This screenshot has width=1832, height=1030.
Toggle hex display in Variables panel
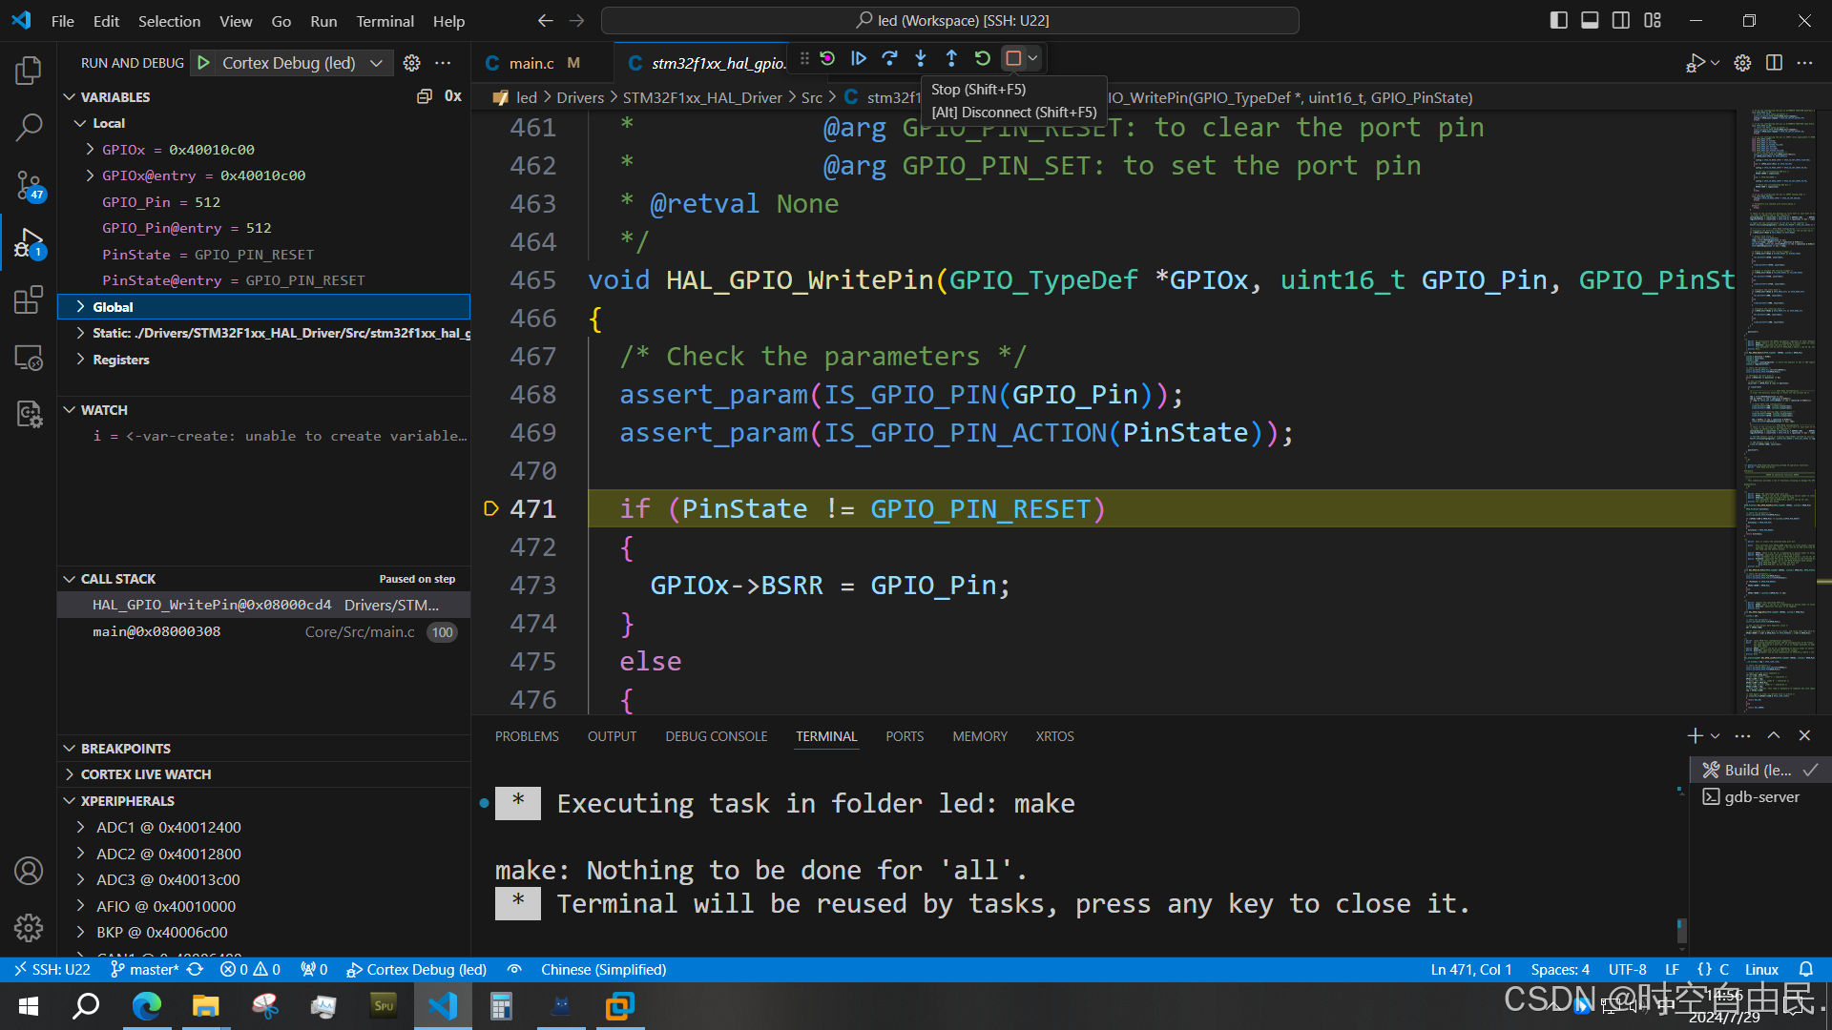tap(453, 96)
